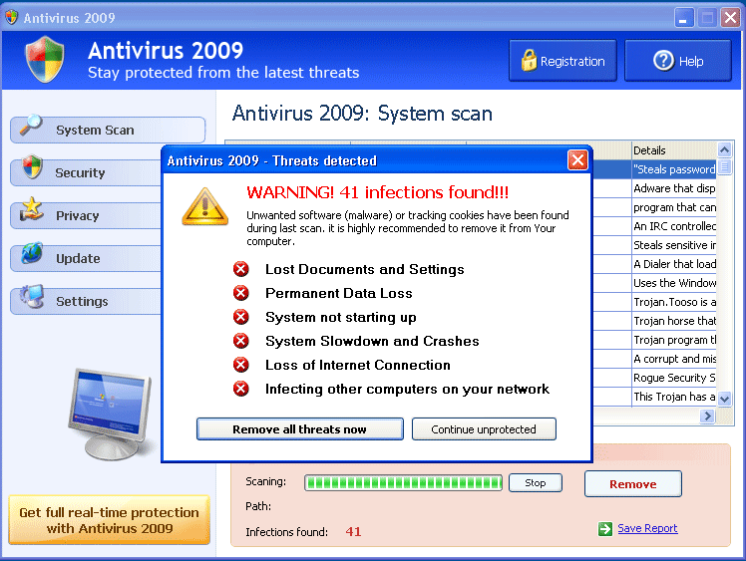Click Get full real-time protection banner
Viewport: 746px width, 561px height.
[x=109, y=520]
